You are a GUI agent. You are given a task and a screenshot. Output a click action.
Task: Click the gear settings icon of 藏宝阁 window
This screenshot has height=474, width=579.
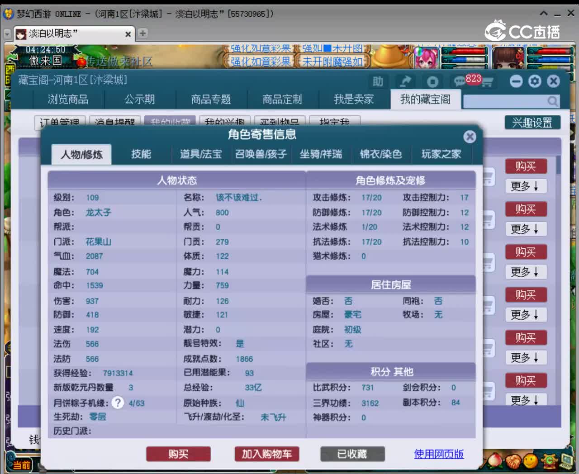535,81
